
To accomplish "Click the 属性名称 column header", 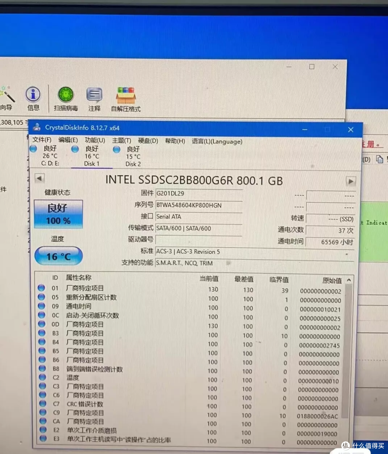I will click(x=79, y=278).
